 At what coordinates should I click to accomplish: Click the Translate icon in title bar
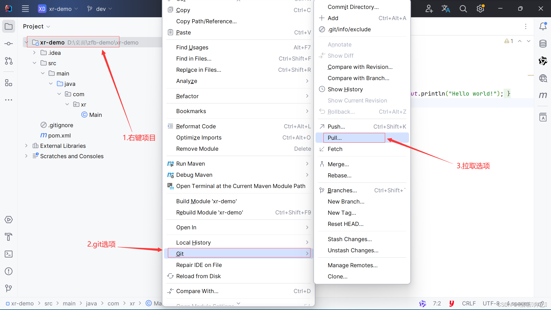click(446, 9)
